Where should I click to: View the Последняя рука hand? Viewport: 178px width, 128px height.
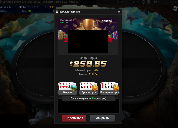[110, 88]
